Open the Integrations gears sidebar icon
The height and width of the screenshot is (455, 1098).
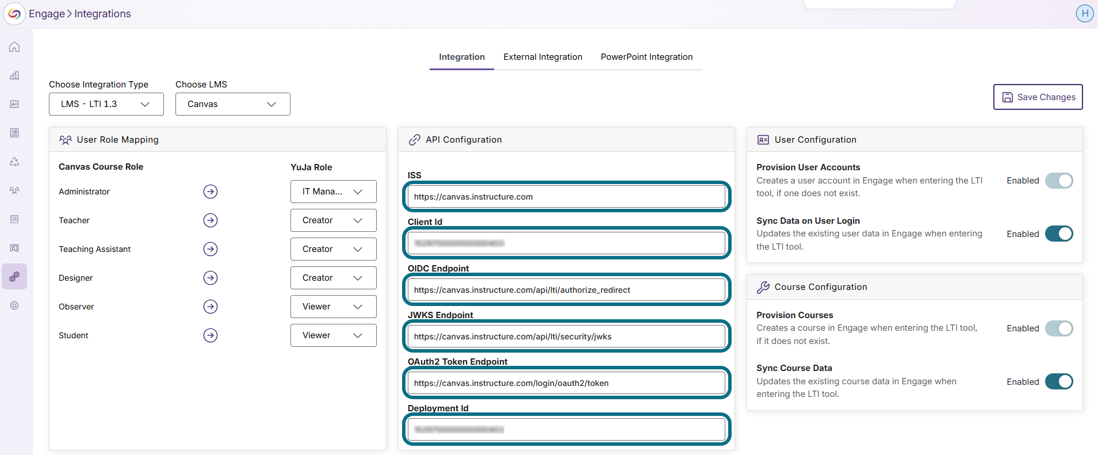(14, 277)
